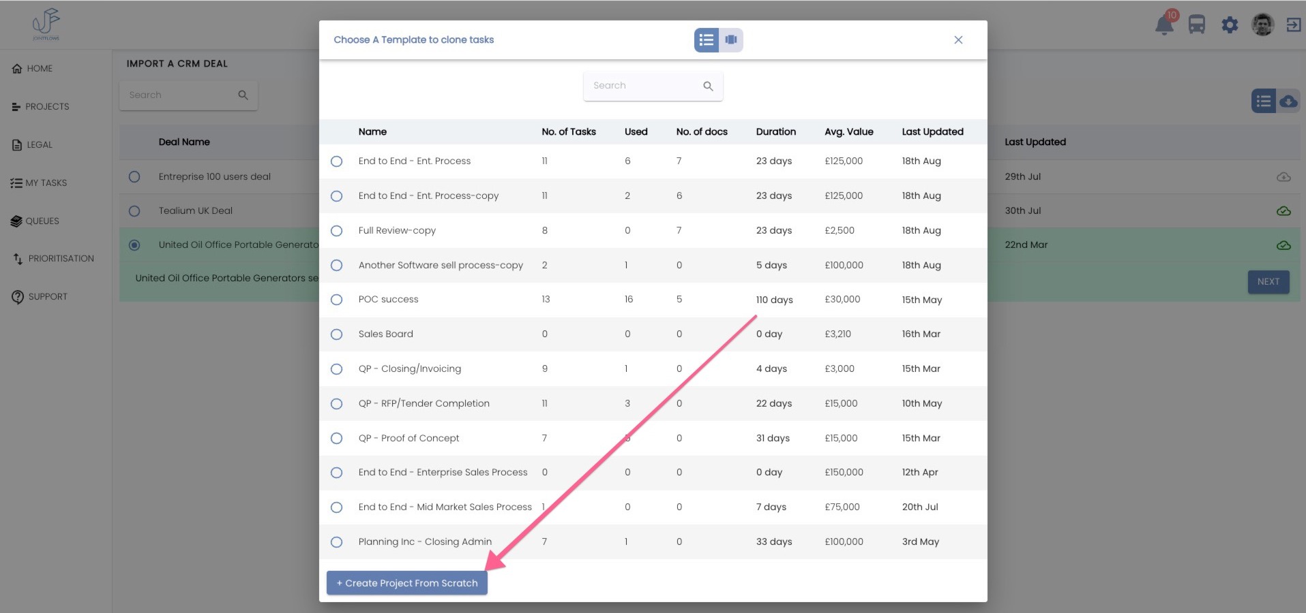Open the notifications bell
Screen dimensions: 1306x613
(1164, 25)
